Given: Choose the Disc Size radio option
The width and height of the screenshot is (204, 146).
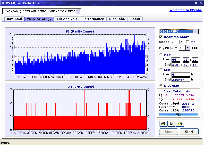Looking at the screenshot, I should [x=161, y=86].
